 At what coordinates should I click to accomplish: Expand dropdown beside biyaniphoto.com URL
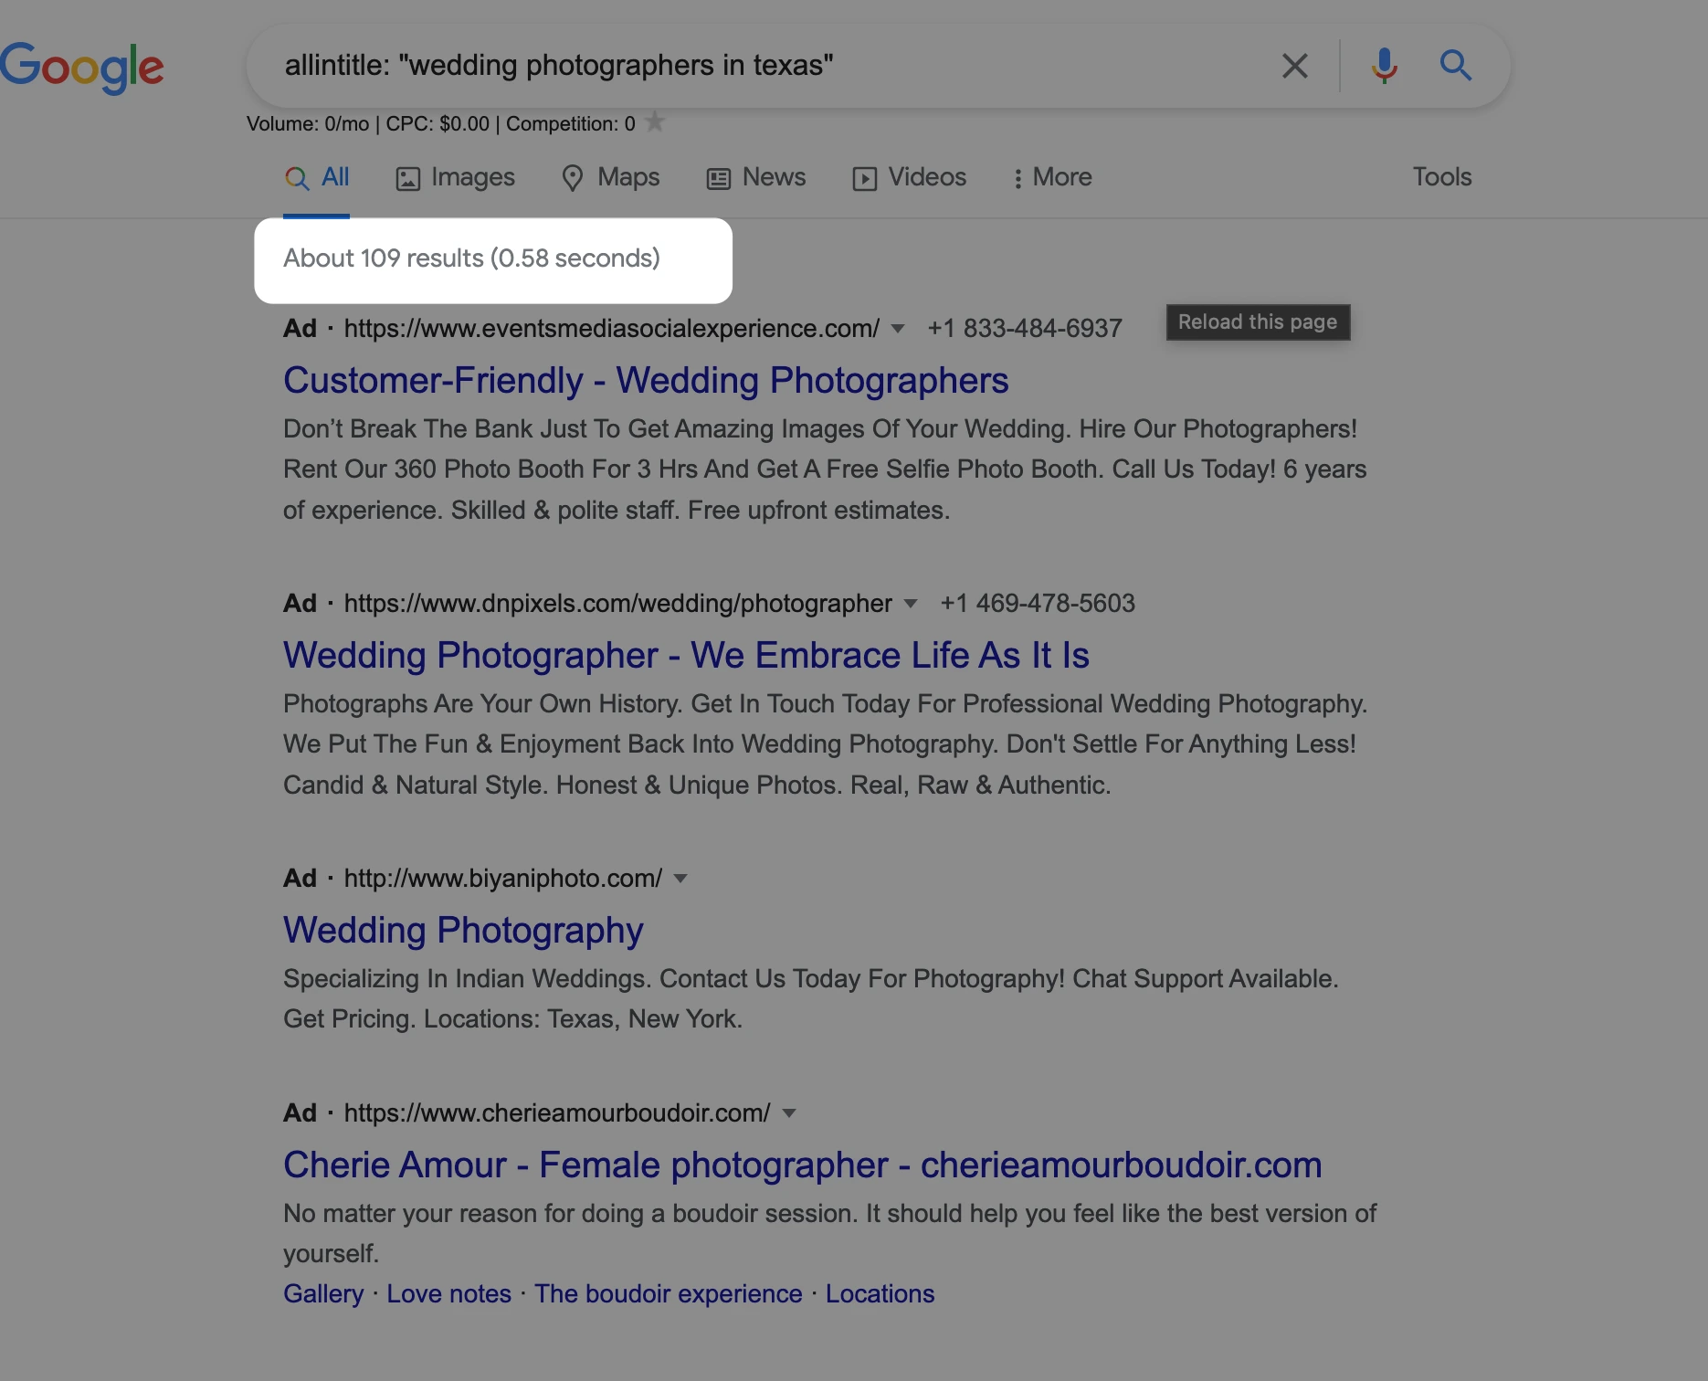(x=680, y=879)
